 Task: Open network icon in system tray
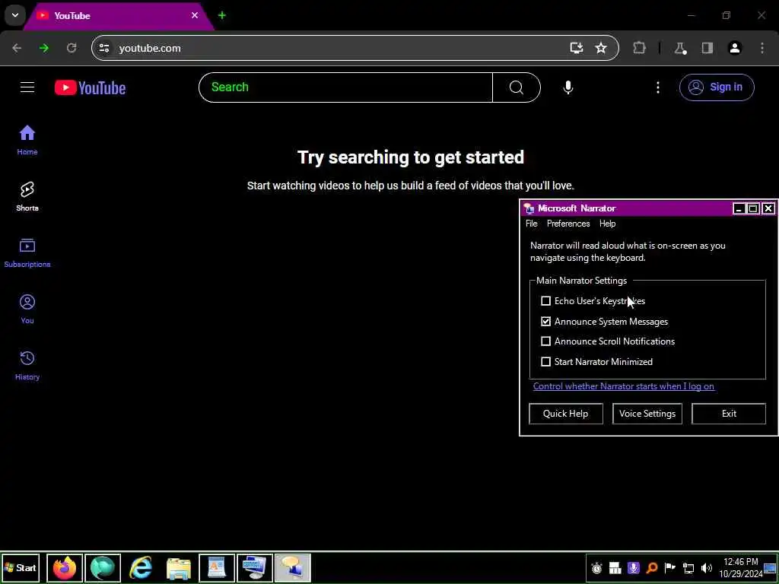click(x=688, y=568)
